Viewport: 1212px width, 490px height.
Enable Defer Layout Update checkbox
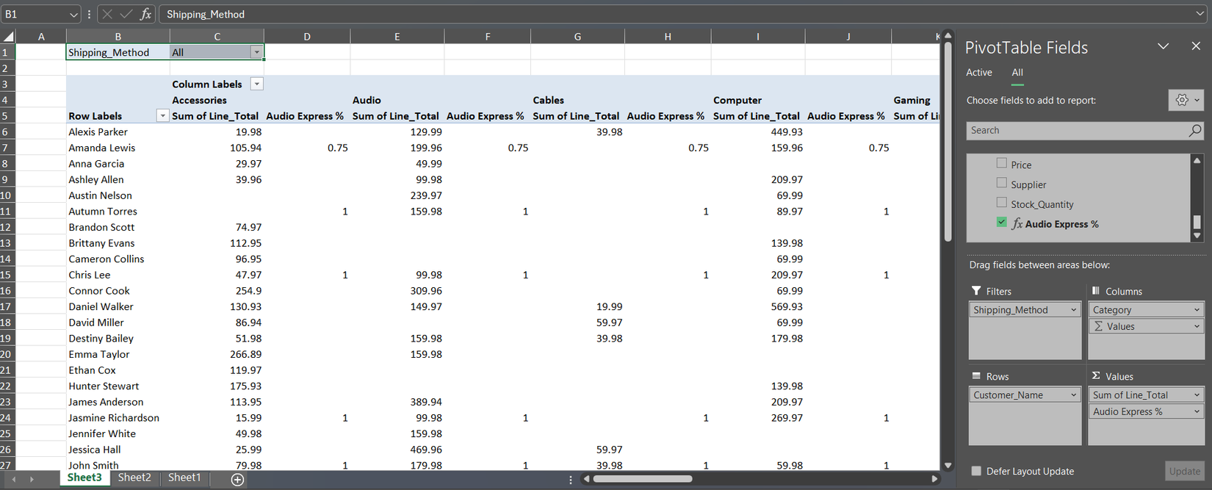pyautogui.click(x=976, y=471)
